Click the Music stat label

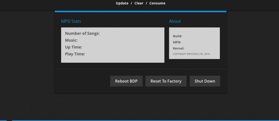(71, 40)
